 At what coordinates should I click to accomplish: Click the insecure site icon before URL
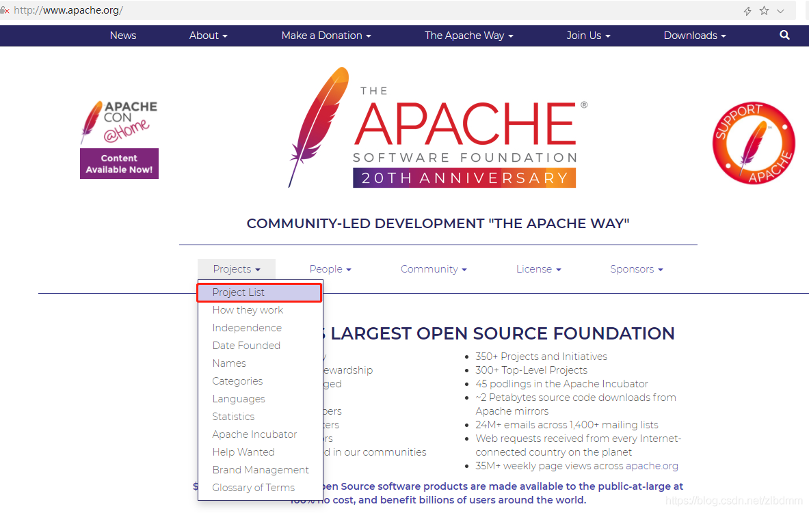[x=5, y=10]
